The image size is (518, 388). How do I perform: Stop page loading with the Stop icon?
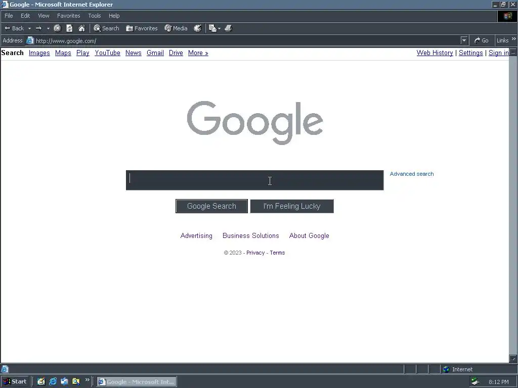coord(58,28)
